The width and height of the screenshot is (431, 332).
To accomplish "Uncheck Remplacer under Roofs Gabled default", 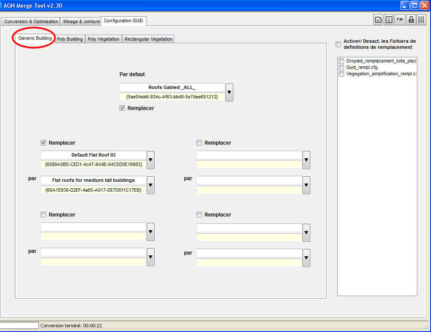I will point(122,108).
